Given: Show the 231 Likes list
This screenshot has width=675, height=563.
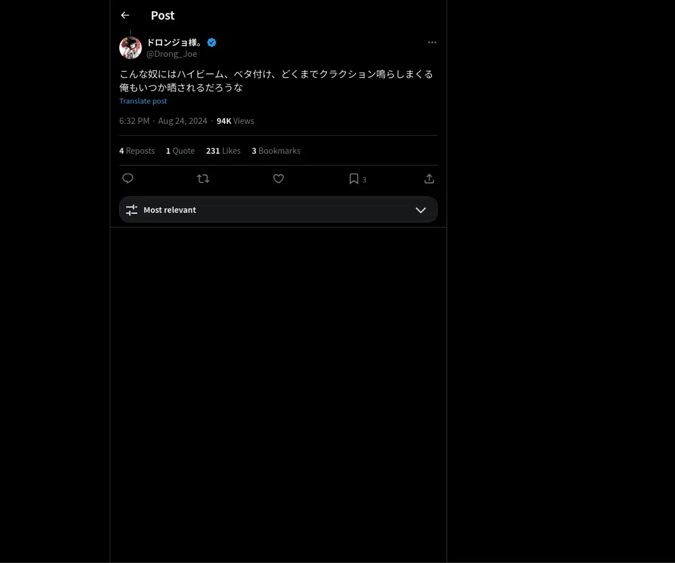Looking at the screenshot, I should [x=223, y=150].
